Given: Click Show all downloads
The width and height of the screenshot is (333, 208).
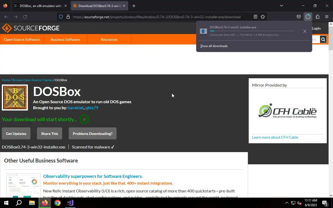Looking at the screenshot, I should (214, 46).
